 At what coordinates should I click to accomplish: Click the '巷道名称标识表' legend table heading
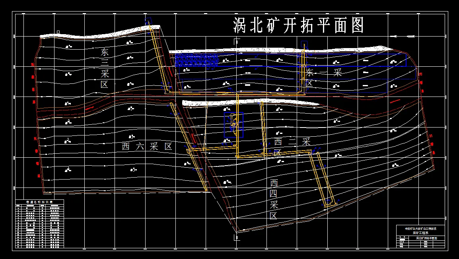tap(39, 202)
